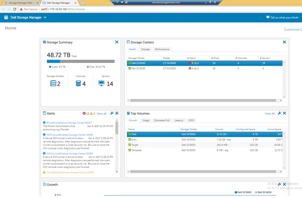Click the Storage Centers count icon
Screen dimensions: 302x198
pos(53,84)
